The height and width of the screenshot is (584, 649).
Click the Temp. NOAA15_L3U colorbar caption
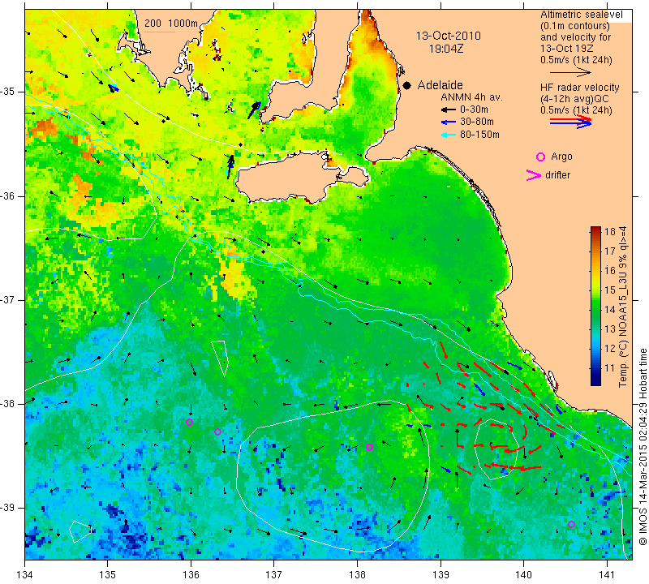(x=623, y=307)
